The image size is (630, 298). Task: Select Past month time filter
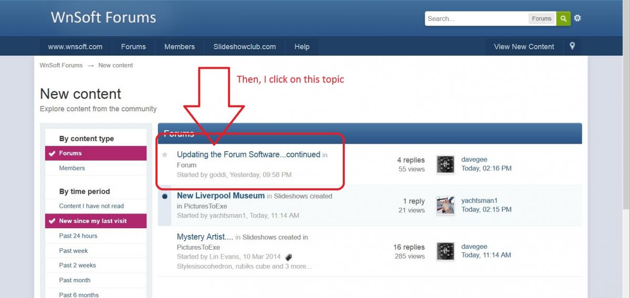96,280
